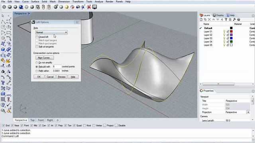Click Layer 03 blue color swatch

click(231, 38)
